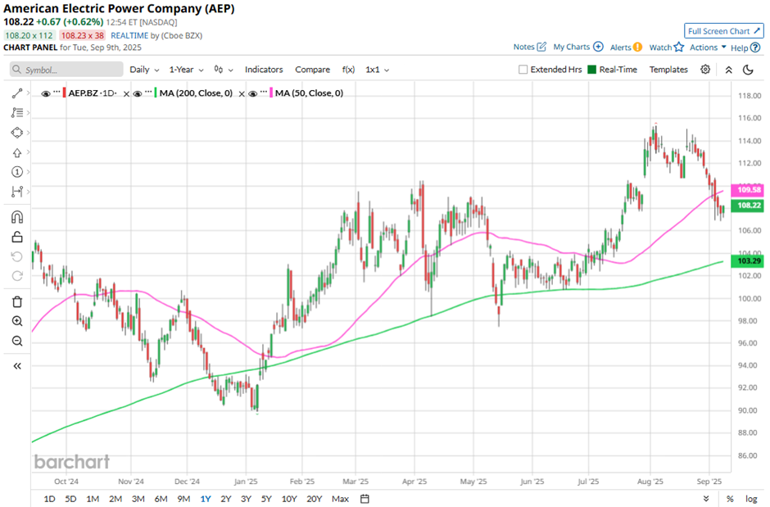The width and height of the screenshot is (770, 507).
Task: Click the green MA 200 color swatch
Action: click(156, 93)
